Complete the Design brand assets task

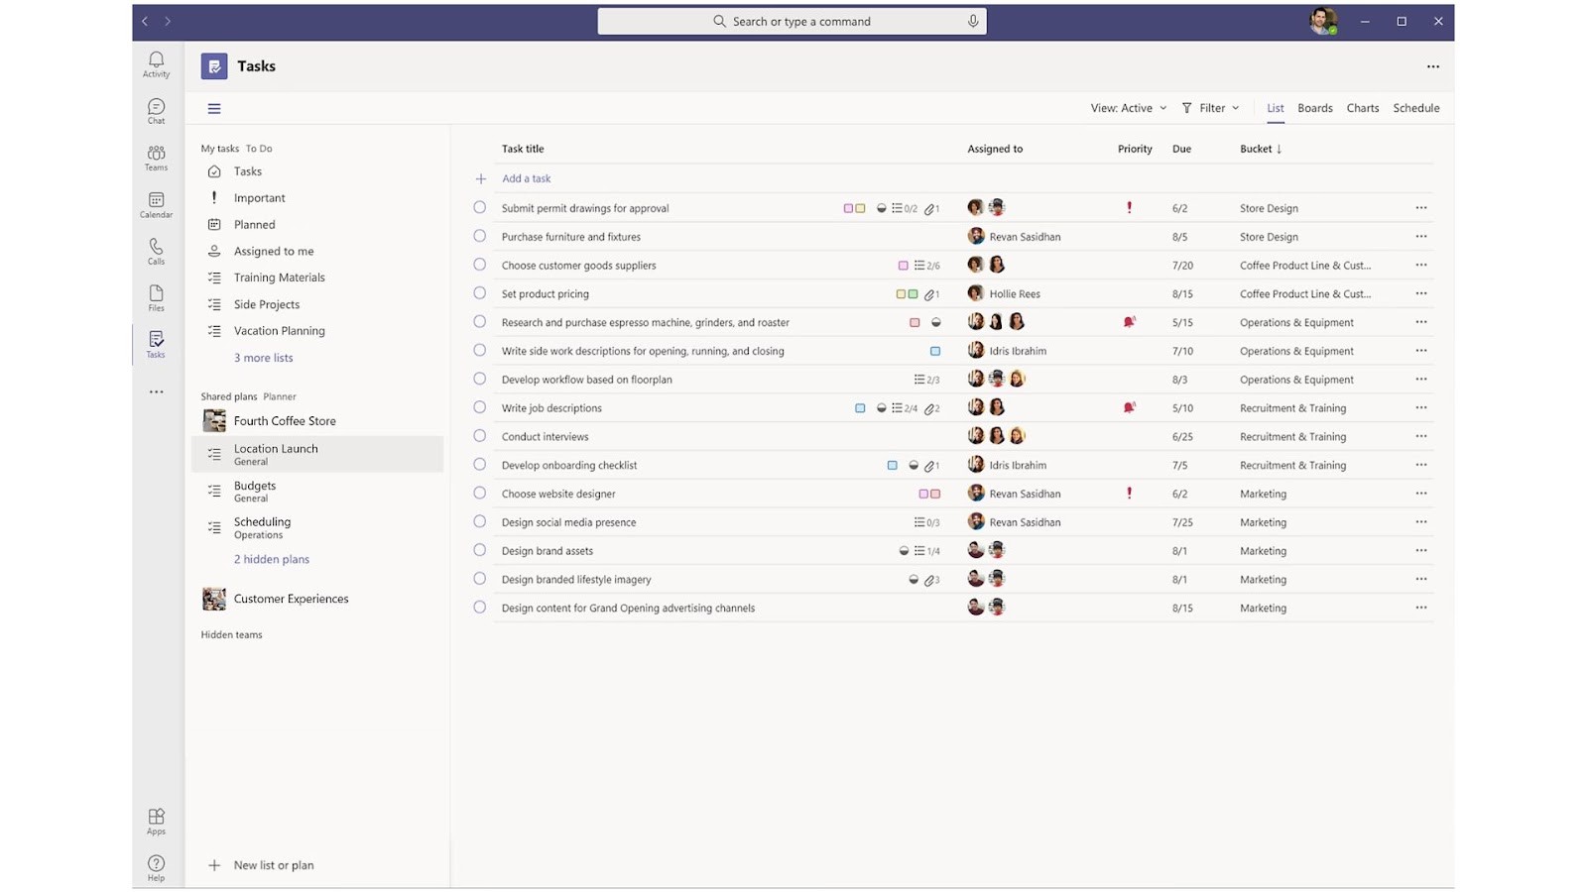(x=479, y=550)
